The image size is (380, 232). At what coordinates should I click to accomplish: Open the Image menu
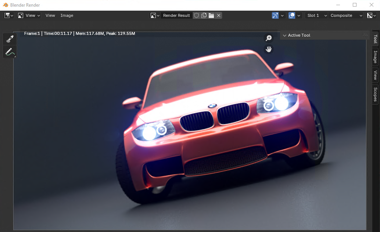67,15
